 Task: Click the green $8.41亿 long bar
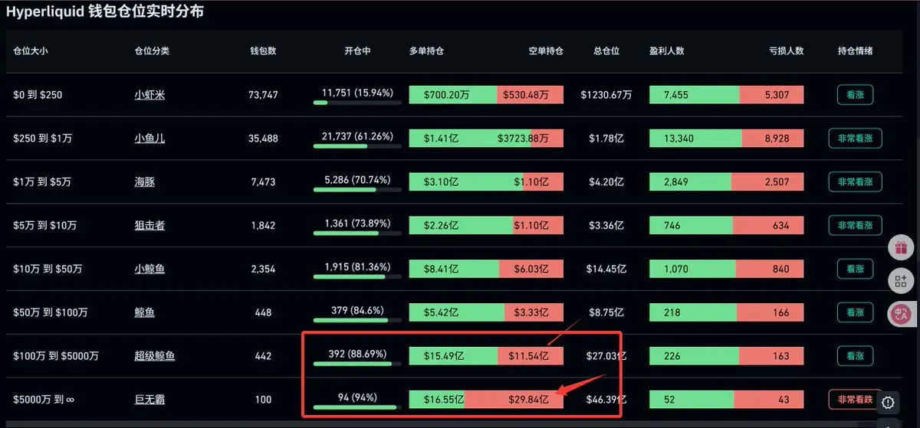pos(455,269)
